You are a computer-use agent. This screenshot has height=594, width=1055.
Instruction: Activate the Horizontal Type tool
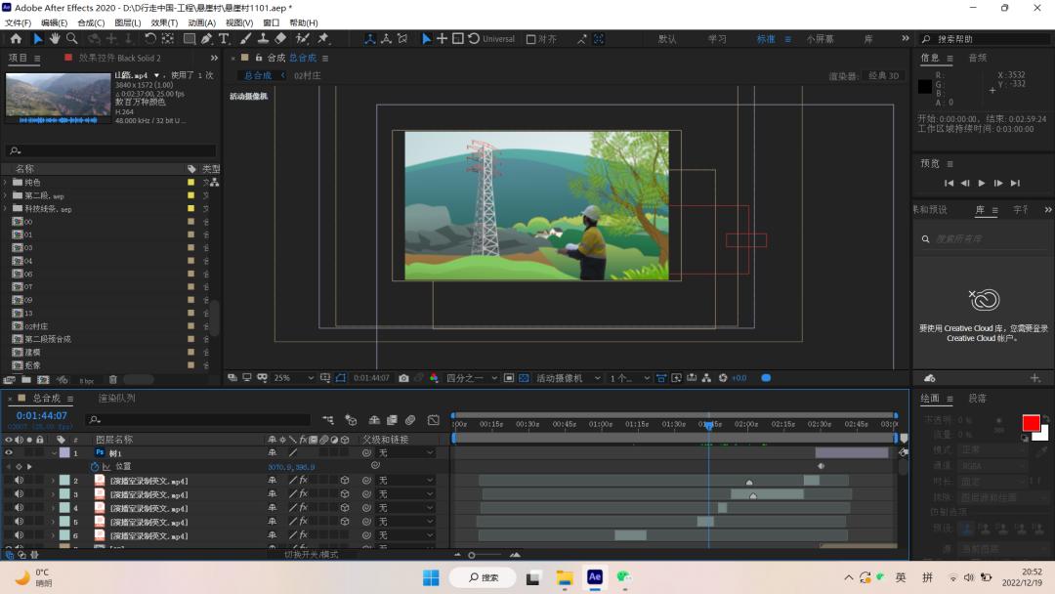click(224, 39)
